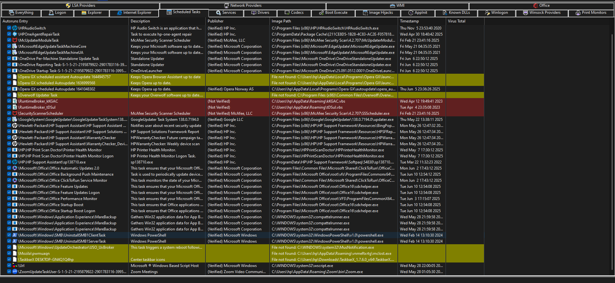Click the Printer Health Monitor Logon entry icon
Viewport: 615px width, 283px height.
point(14,156)
